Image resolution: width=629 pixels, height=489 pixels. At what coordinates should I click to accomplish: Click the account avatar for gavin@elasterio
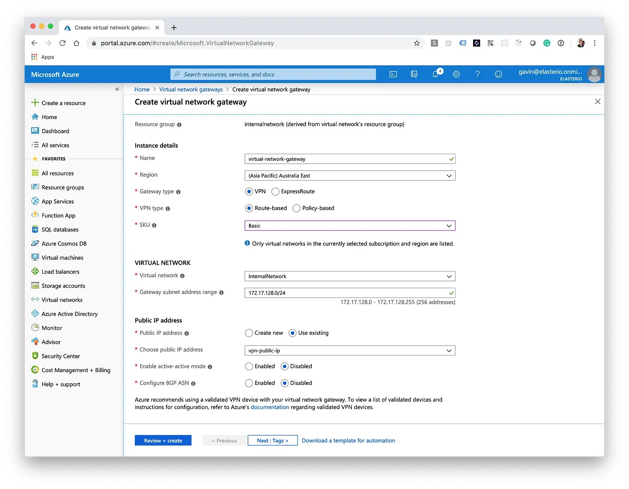(594, 74)
